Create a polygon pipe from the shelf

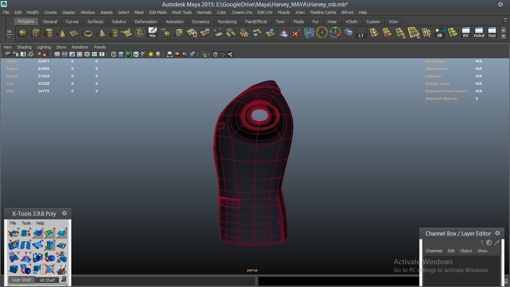[x=114, y=33]
